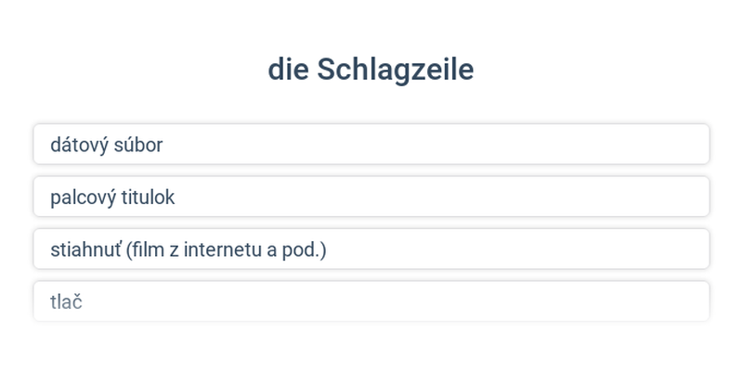This screenshot has width=743, height=371.
Task: Mark 'palcový titulok' as the translation
Action: pos(371,197)
